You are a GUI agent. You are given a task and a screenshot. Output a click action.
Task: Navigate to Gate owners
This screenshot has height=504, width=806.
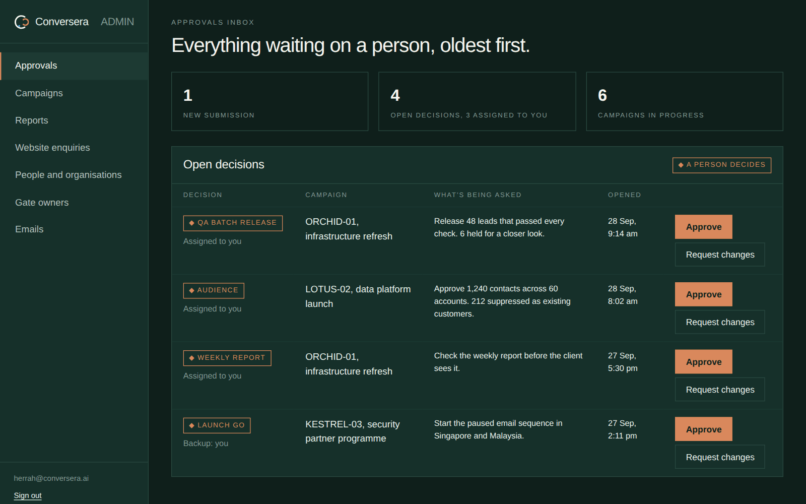click(x=74, y=203)
